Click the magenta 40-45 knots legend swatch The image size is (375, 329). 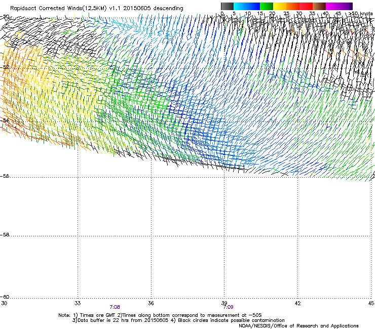[332, 6]
